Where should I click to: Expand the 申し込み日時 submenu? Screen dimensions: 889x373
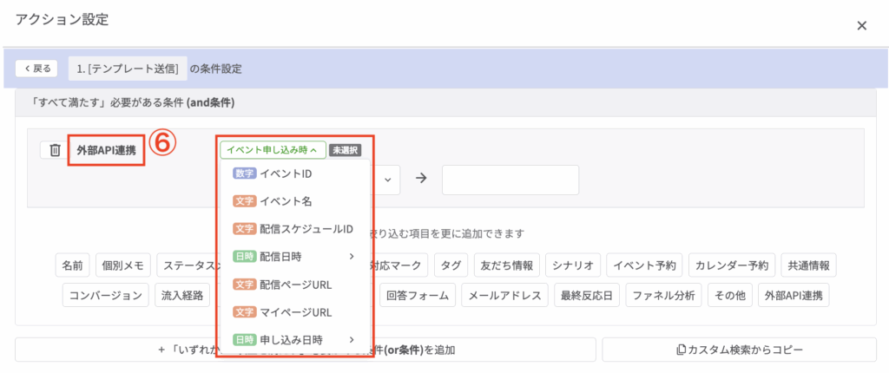pos(352,339)
